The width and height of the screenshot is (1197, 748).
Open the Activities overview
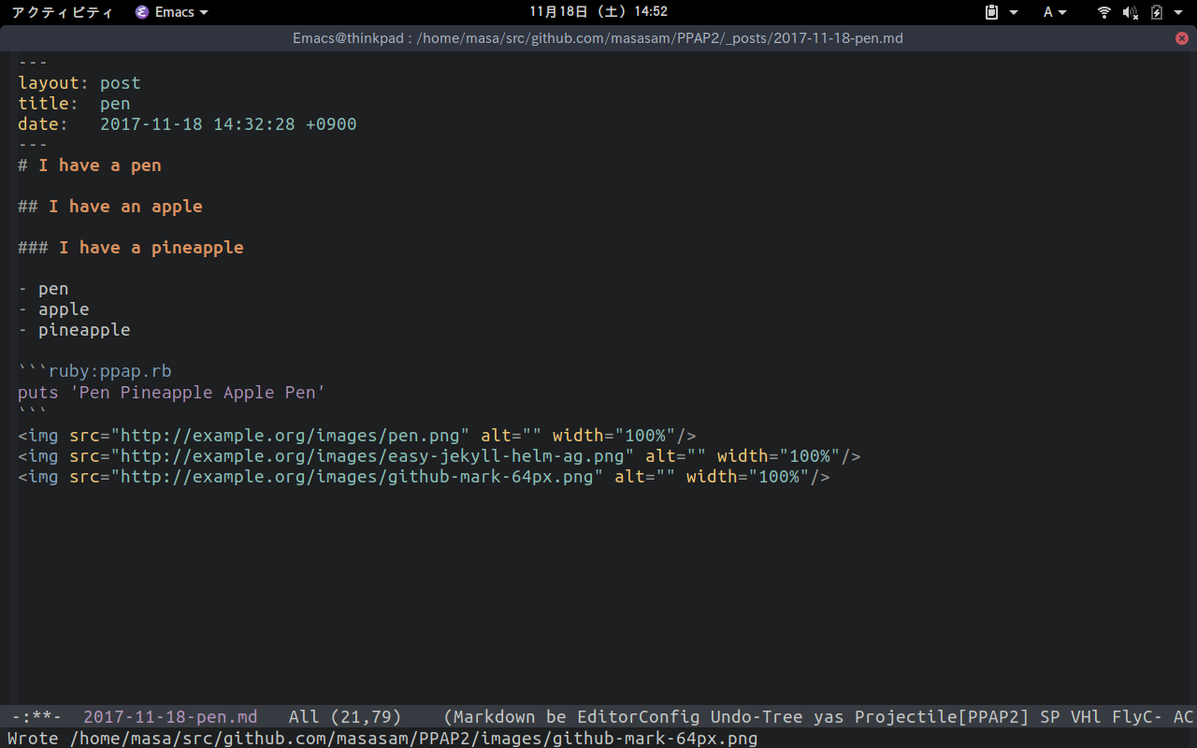[62, 12]
